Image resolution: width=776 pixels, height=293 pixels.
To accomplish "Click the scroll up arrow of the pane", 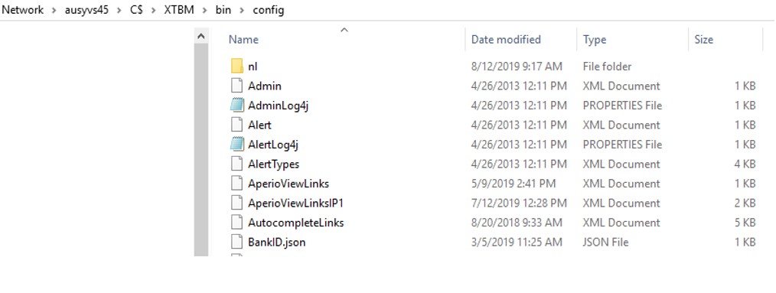I will [x=201, y=36].
